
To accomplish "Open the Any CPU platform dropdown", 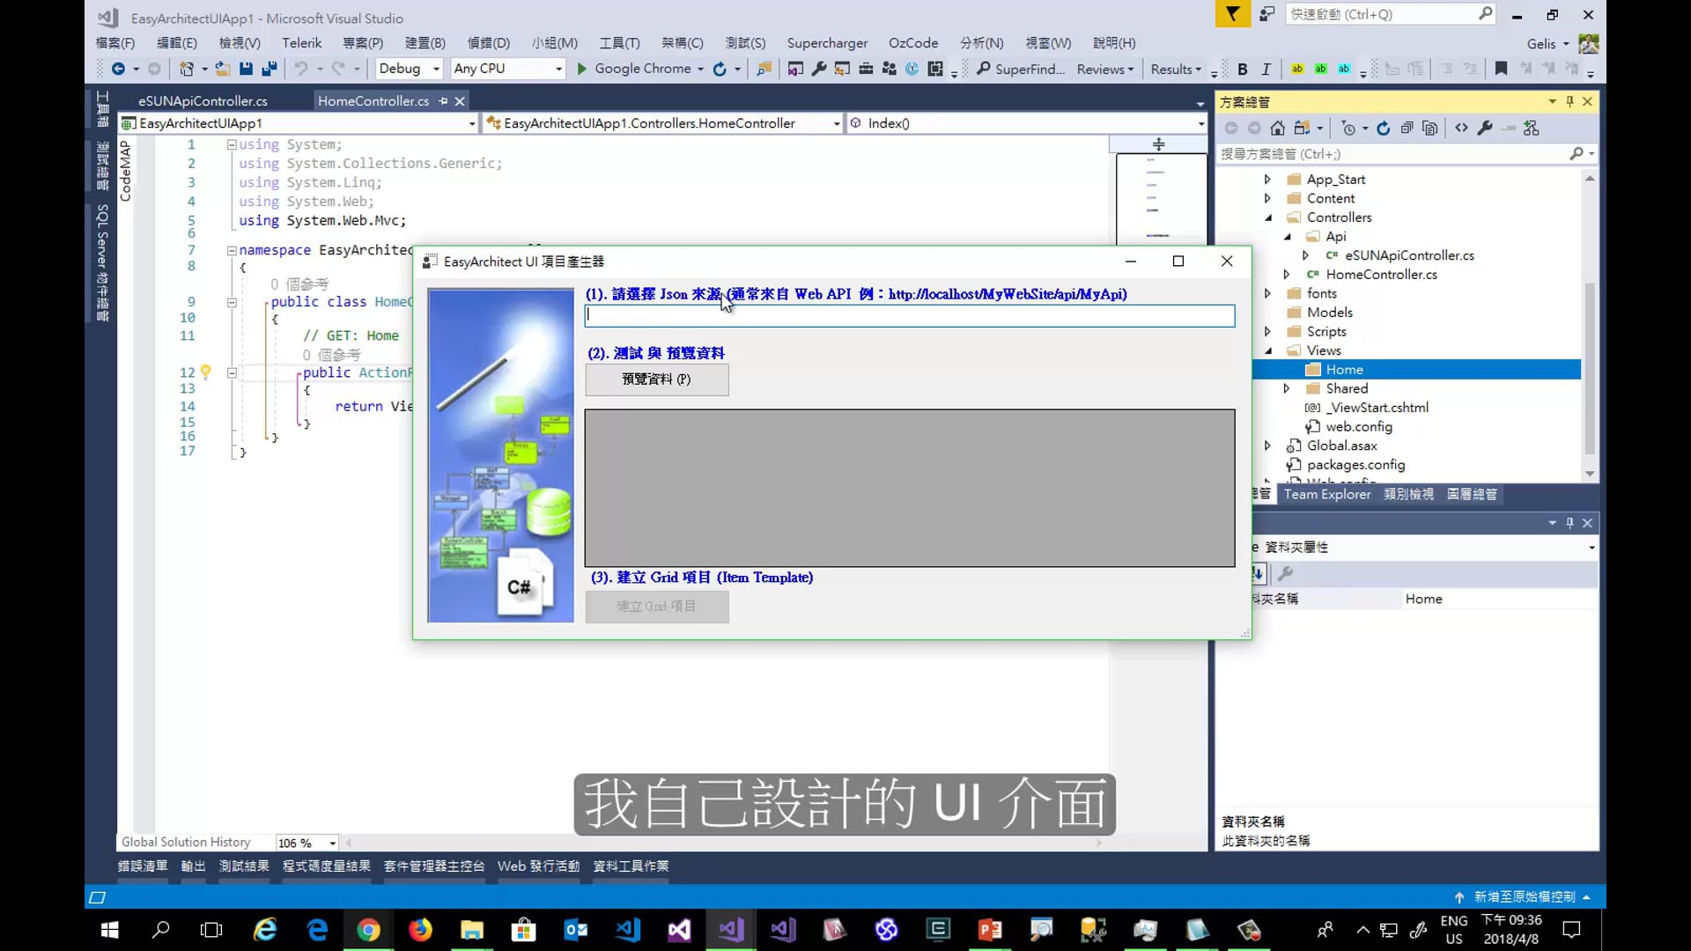I will (558, 69).
